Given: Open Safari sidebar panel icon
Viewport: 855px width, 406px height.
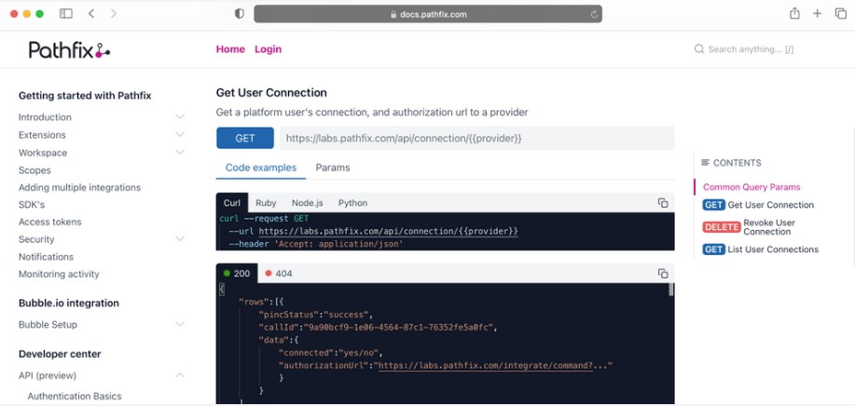Looking at the screenshot, I should (x=66, y=14).
